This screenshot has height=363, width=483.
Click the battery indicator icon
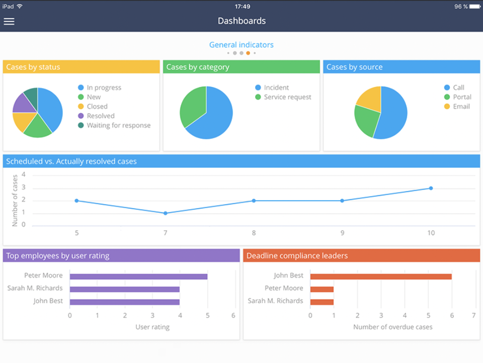coord(473,6)
